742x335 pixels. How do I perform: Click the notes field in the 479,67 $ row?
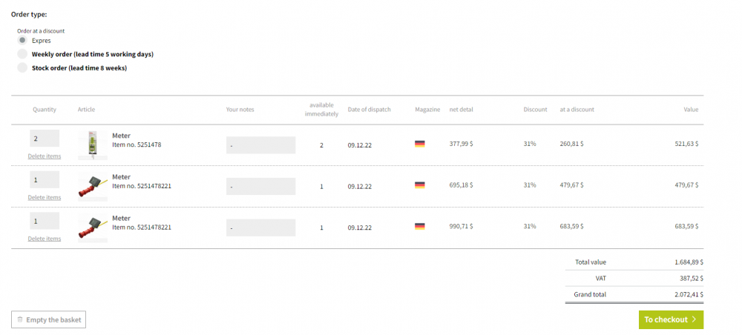coord(260,187)
